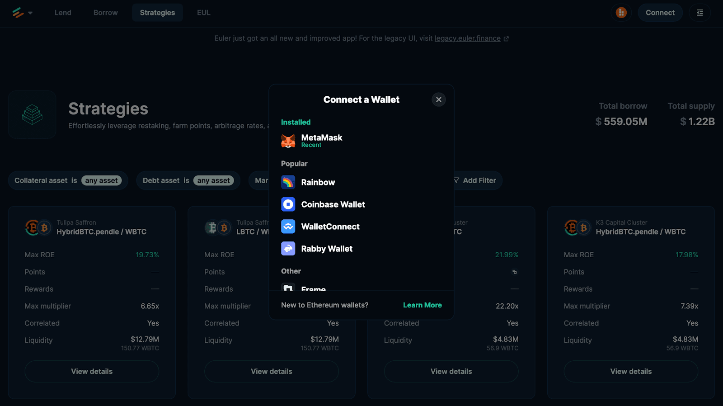
Task: Go to the Borrow tab
Action: (x=105, y=13)
